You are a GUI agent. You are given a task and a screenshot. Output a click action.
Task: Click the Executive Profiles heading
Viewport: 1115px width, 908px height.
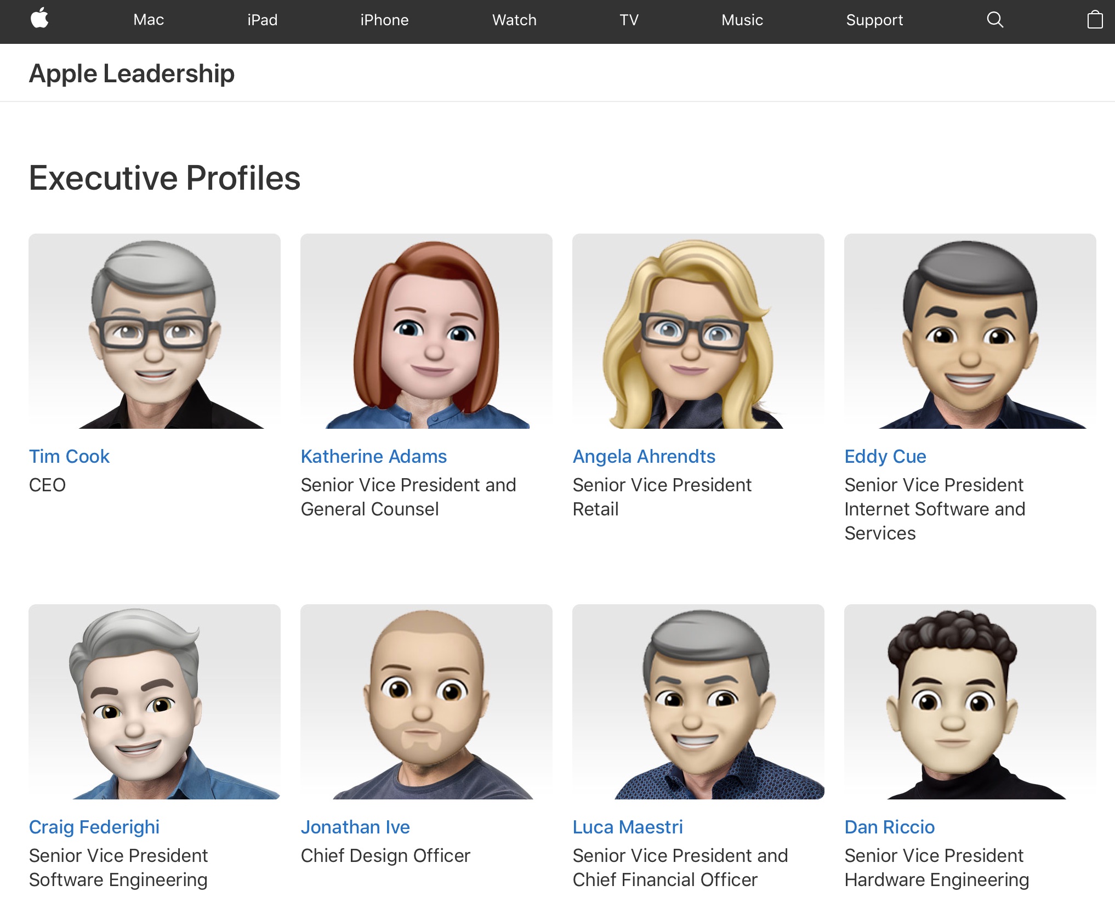click(164, 178)
